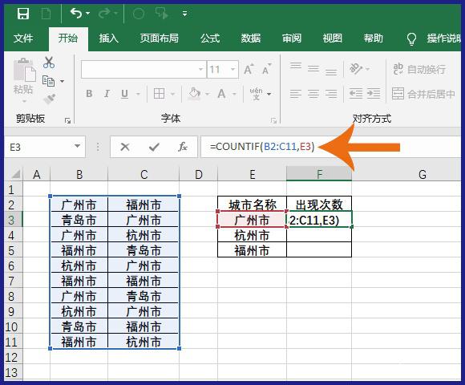Toggle 自动换行 wrap text
The width and height of the screenshot is (465, 385).
tap(419, 69)
